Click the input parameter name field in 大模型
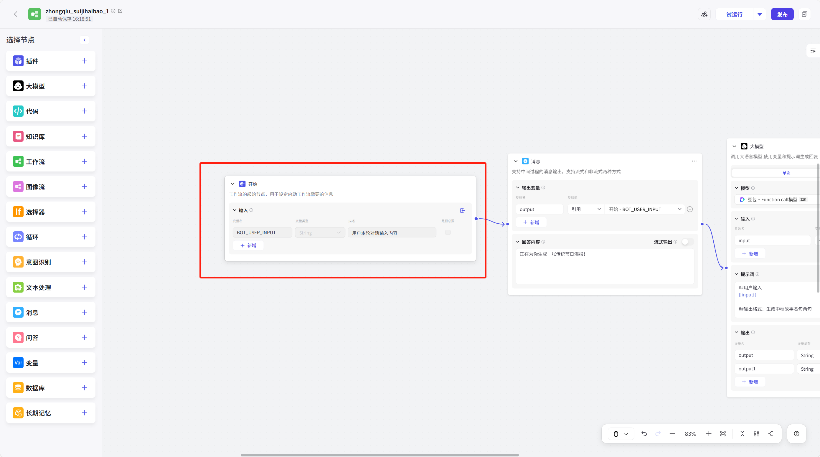Screen dimensions: 820x457 (773, 240)
